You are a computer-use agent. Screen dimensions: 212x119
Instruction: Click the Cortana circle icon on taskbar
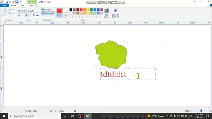tap(65, 116)
